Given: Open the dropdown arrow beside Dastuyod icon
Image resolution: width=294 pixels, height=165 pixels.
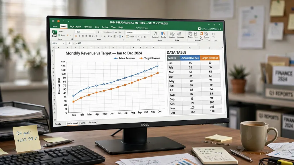Looking at the screenshot, I should pos(159,33).
